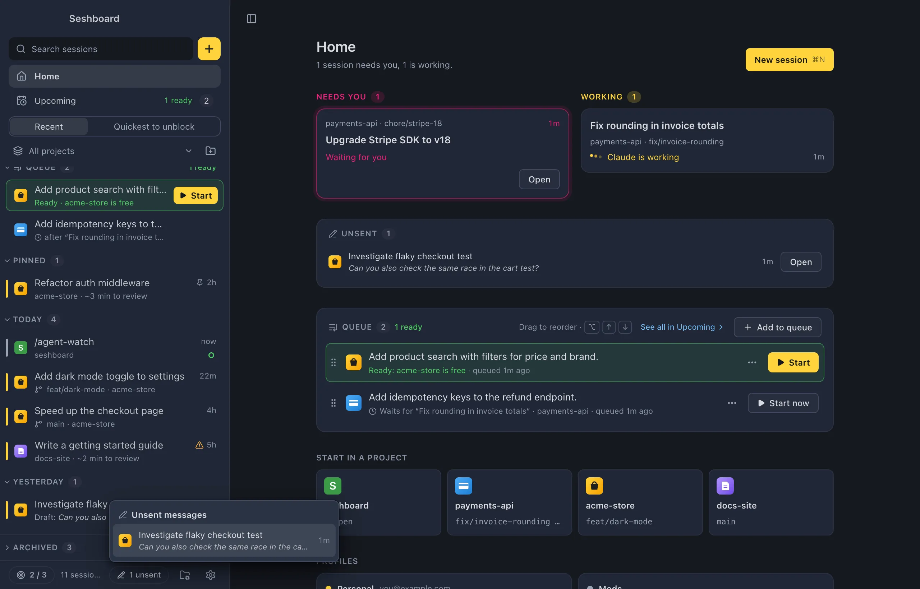Open /agent-watch session in sidebar
Viewport: 920px width, 589px height.
coord(114,348)
